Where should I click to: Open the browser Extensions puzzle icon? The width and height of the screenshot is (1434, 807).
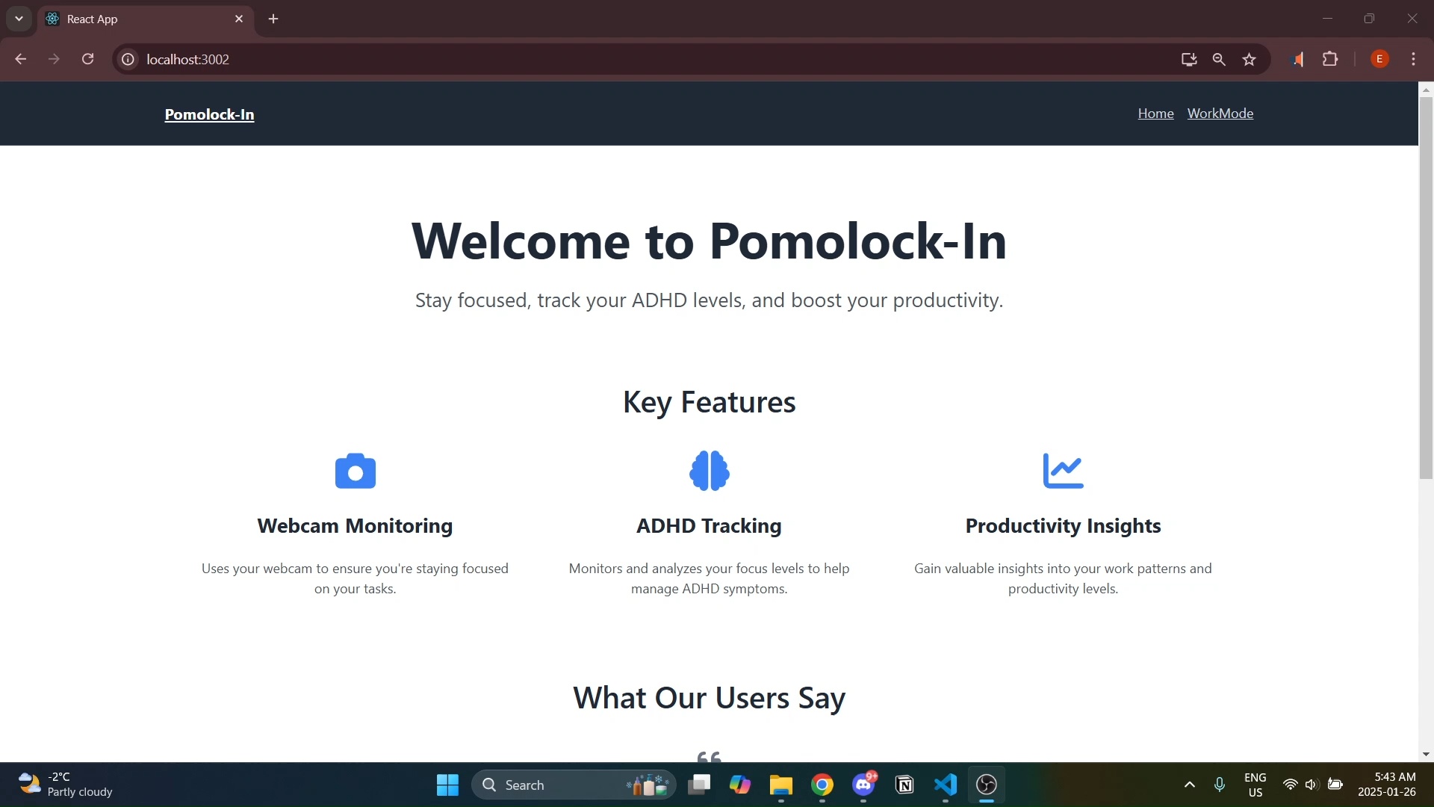tap(1330, 59)
